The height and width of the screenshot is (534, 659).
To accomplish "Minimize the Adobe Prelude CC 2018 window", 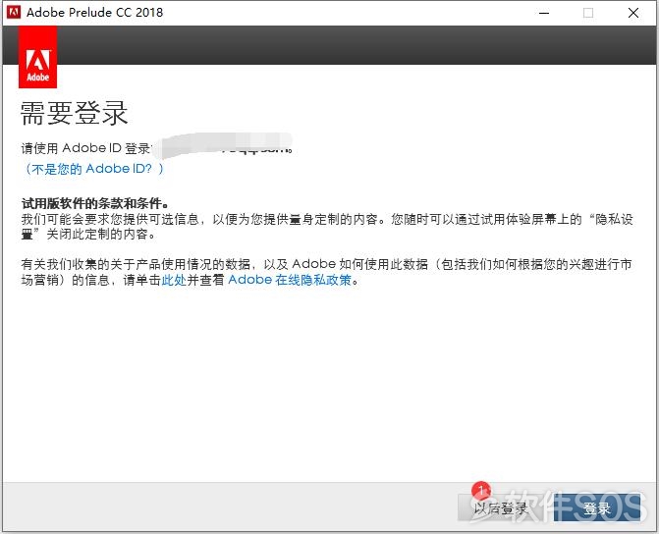I will 544,13.
